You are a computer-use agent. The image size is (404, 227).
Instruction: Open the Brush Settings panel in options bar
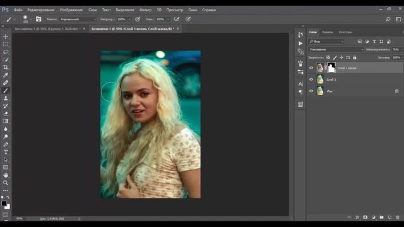coord(39,19)
